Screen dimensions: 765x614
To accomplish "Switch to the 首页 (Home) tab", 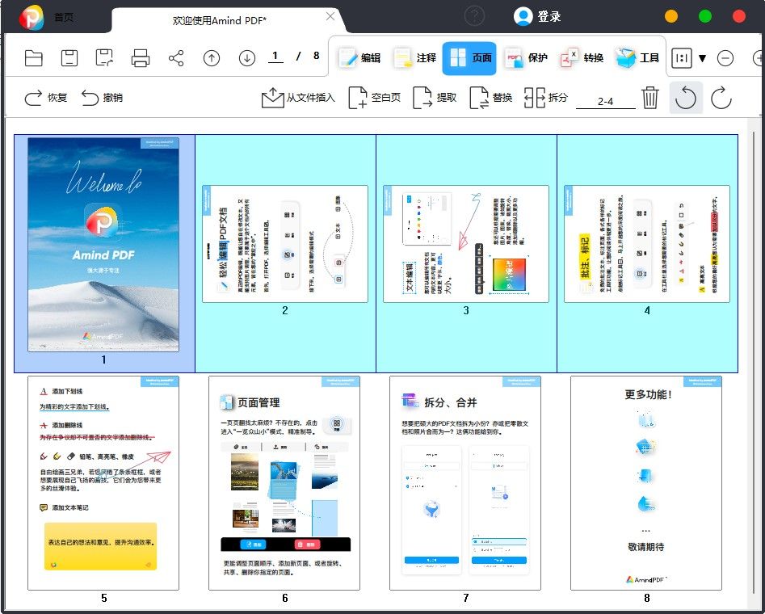I will [x=64, y=18].
